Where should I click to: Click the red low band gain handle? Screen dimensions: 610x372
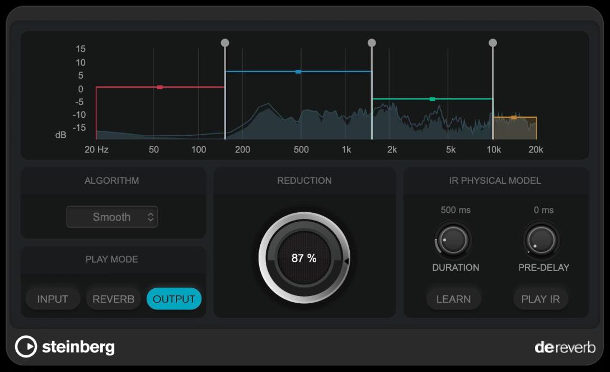click(x=160, y=87)
